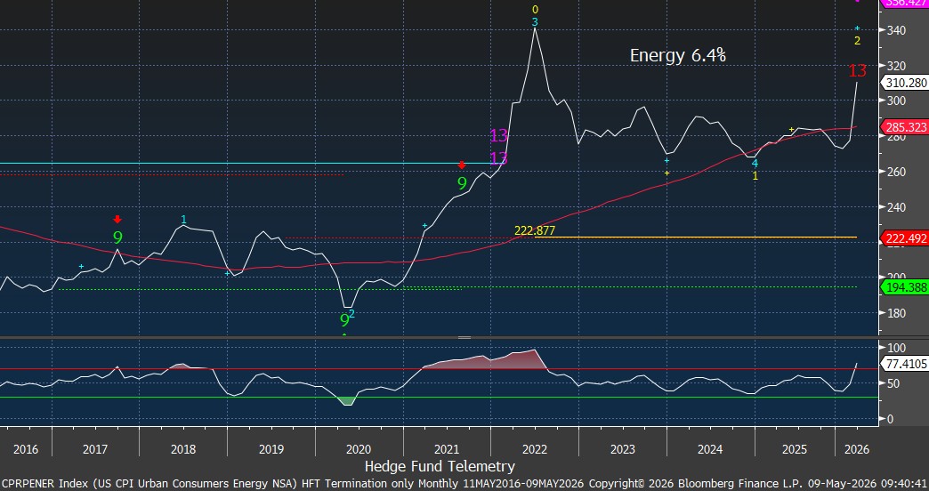This screenshot has height=491, width=929.
Task: Click the green 194.388 support level label
Action: coord(905,287)
